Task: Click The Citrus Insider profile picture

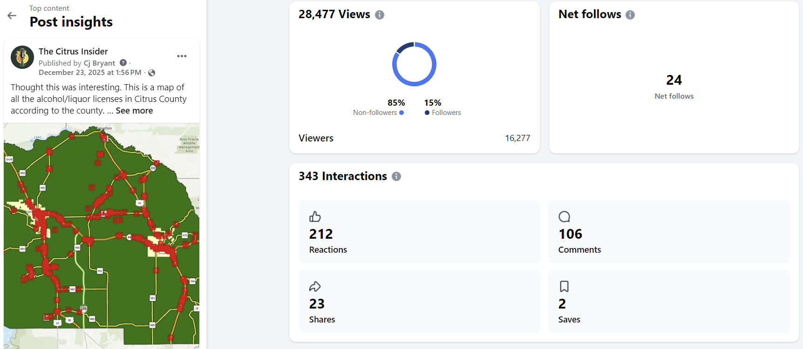Action: point(22,57)
